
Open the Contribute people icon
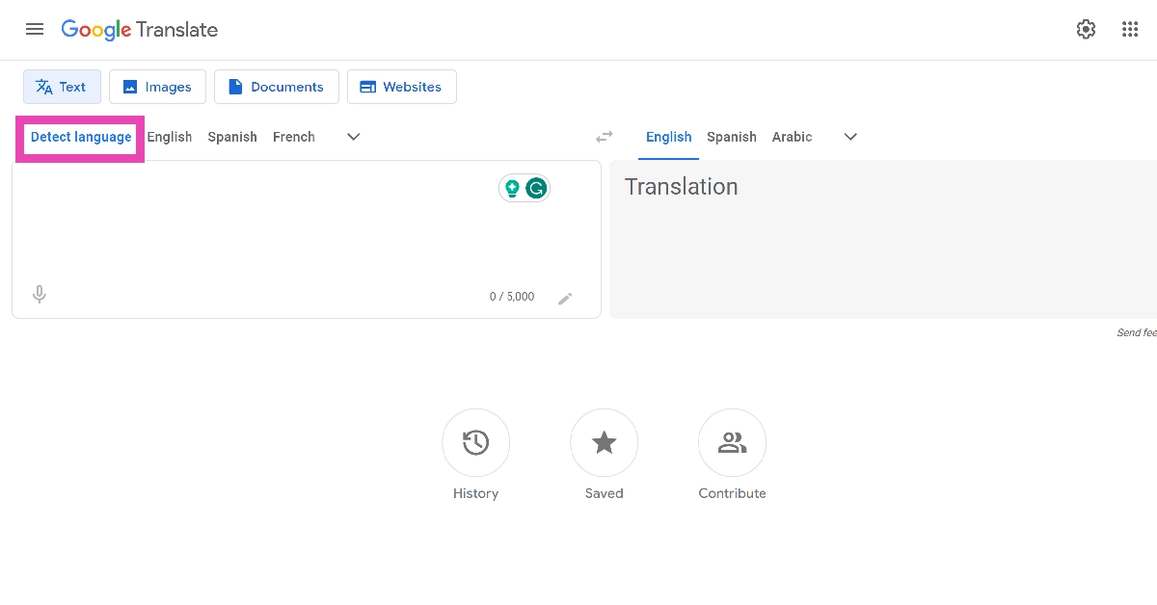pos(732,443)
